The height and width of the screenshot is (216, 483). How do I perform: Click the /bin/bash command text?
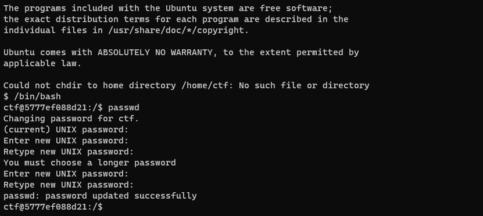tap(37, 96)
